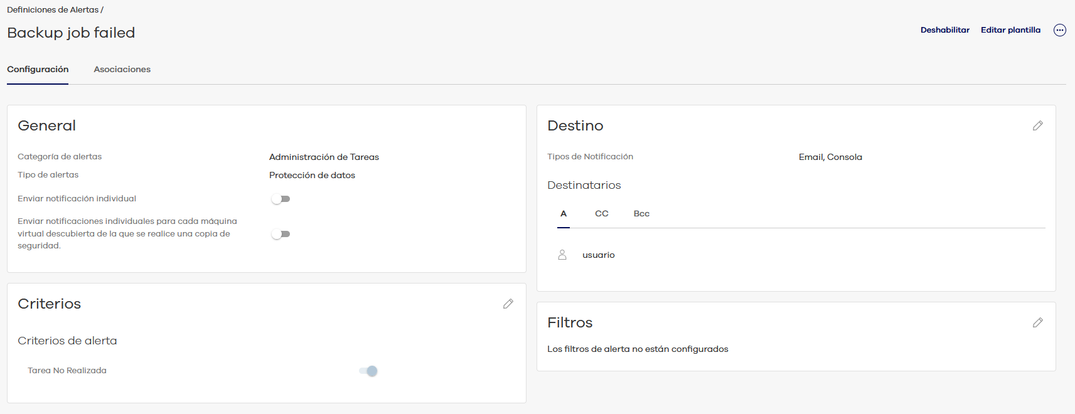Click the user icon beside usuario
This screenshot has width=1075, height=414.
click(x=562, y=255)
